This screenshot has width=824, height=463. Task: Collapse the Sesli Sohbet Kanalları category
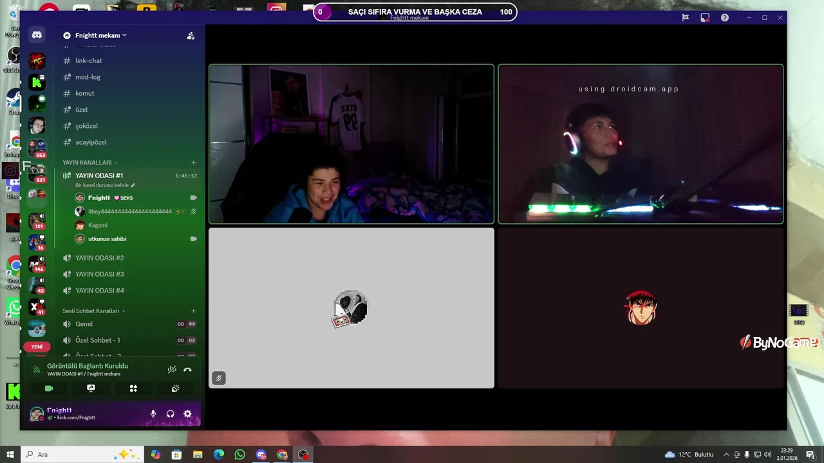pyautogui.click(x=94, y=311)
